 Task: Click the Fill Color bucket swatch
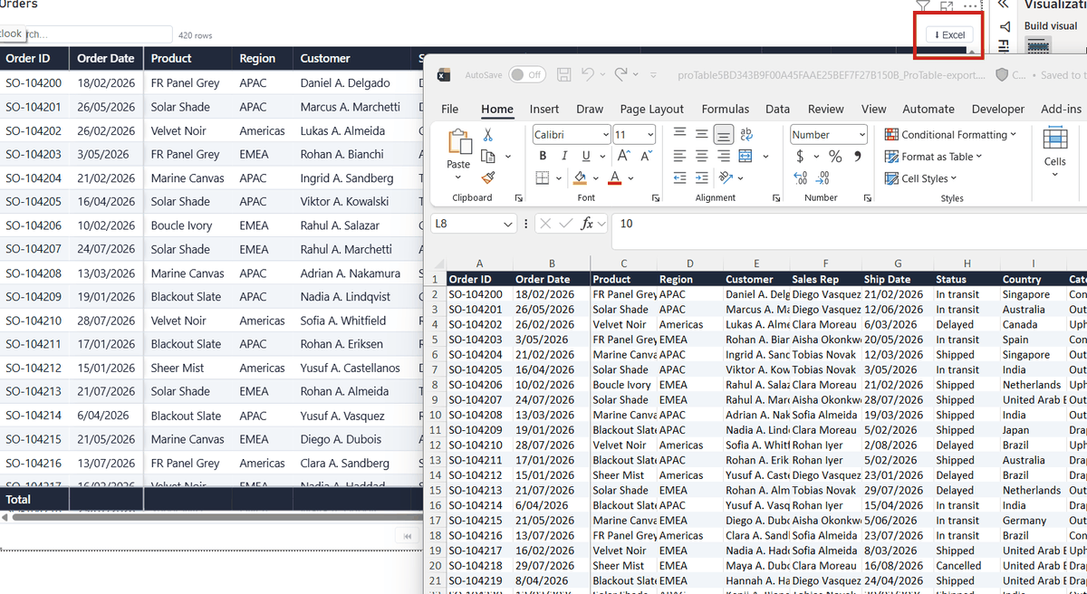click(581, 178)
